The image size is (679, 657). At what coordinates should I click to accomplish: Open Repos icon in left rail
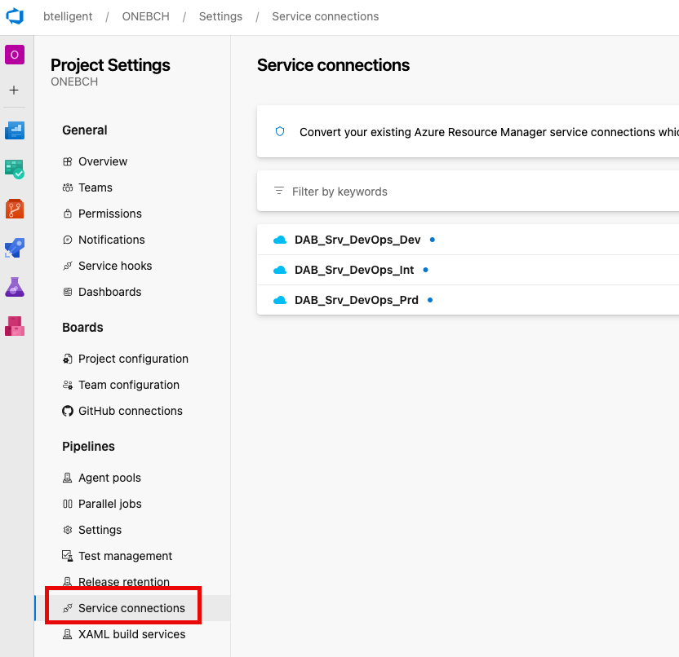tap(15, 209)
